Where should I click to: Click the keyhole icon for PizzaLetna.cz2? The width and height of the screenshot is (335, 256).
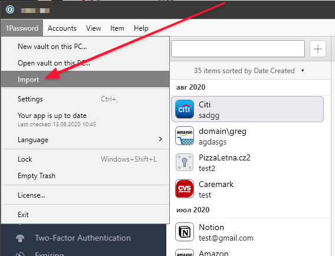[185, 162]
